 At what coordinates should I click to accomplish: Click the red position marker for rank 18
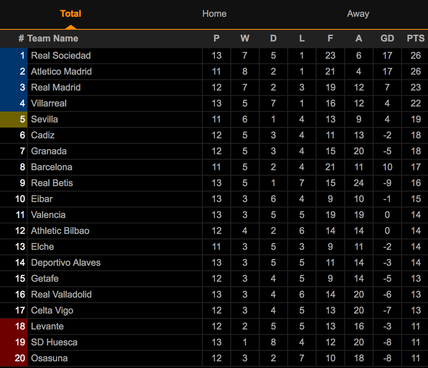click(13, 327)
